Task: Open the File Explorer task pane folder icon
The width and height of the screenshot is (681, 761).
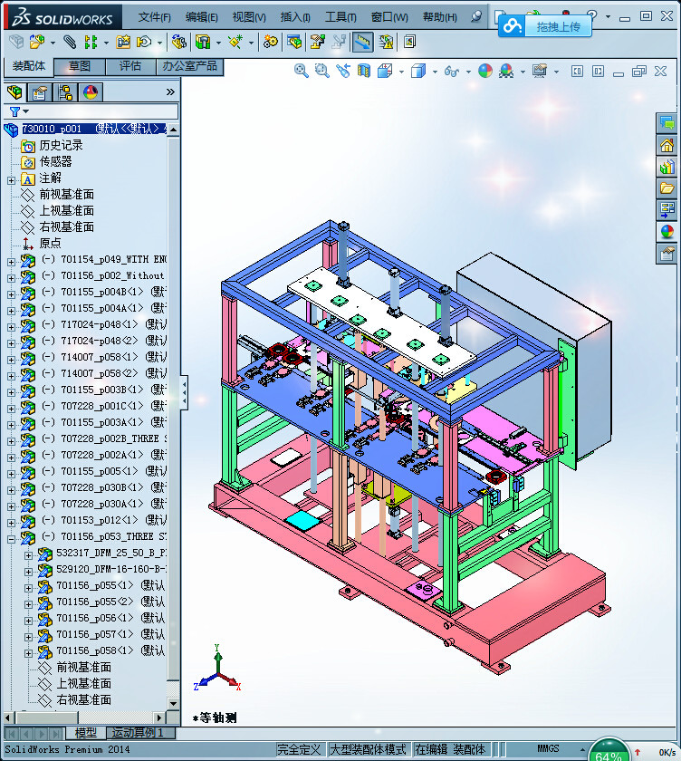Action: (x=667, y=188)
